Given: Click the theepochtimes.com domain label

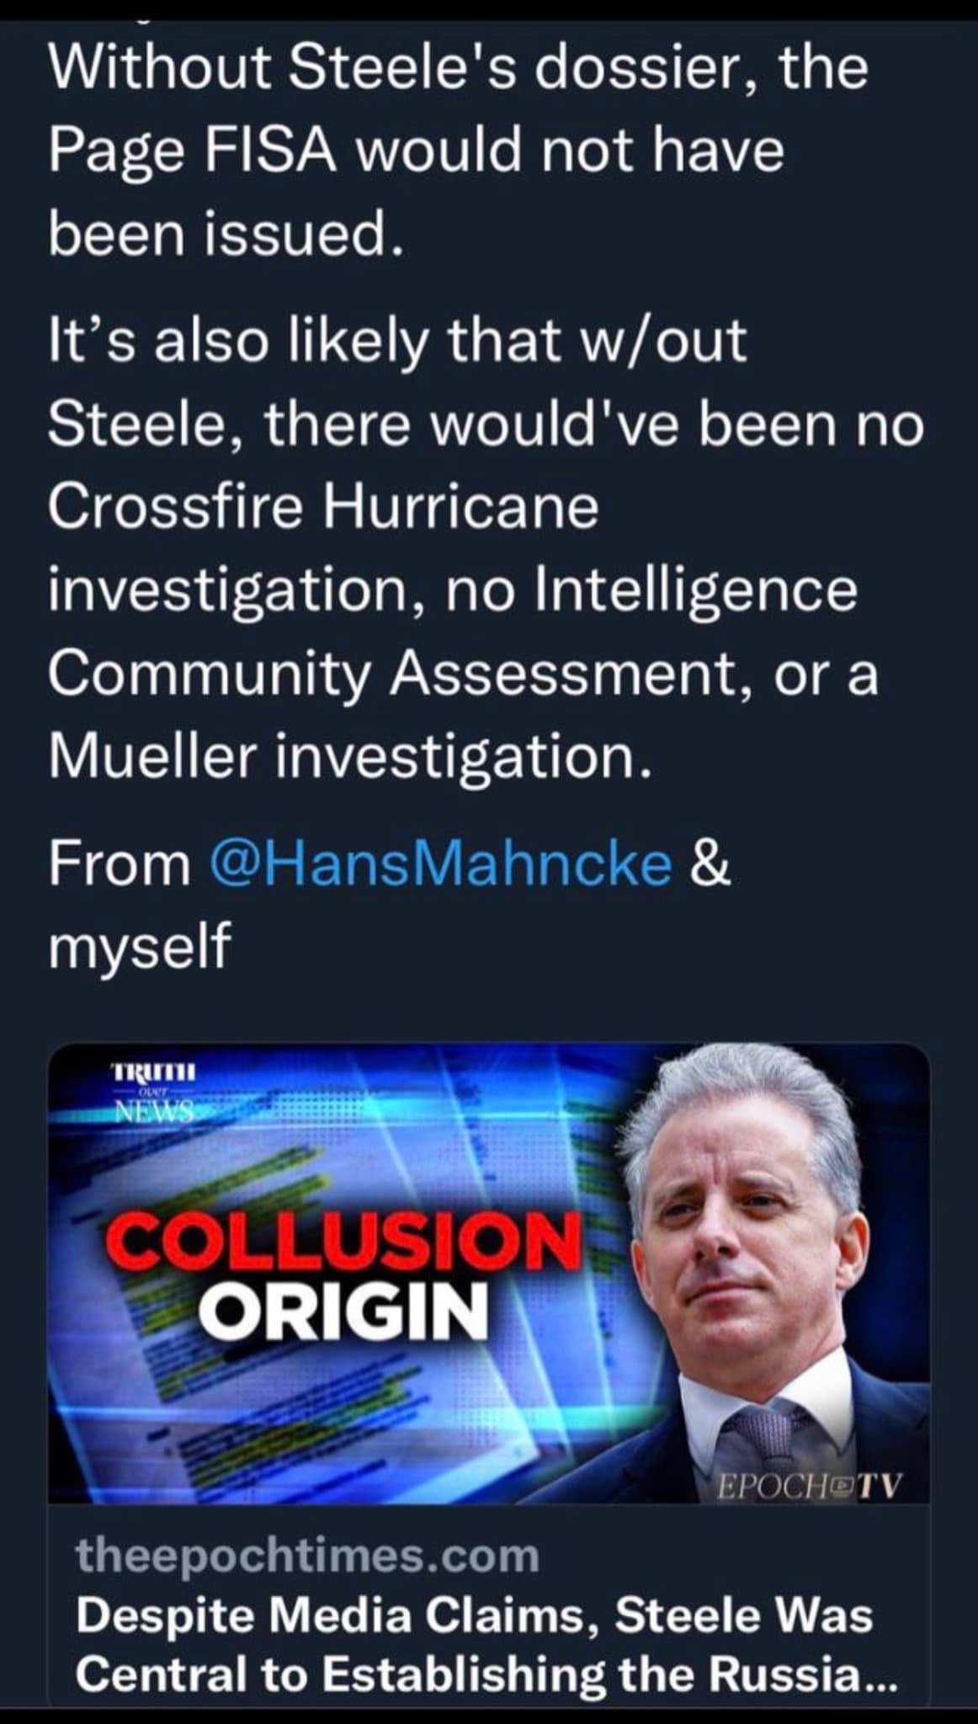Looking at the screenshot, I should [308, 1555].
